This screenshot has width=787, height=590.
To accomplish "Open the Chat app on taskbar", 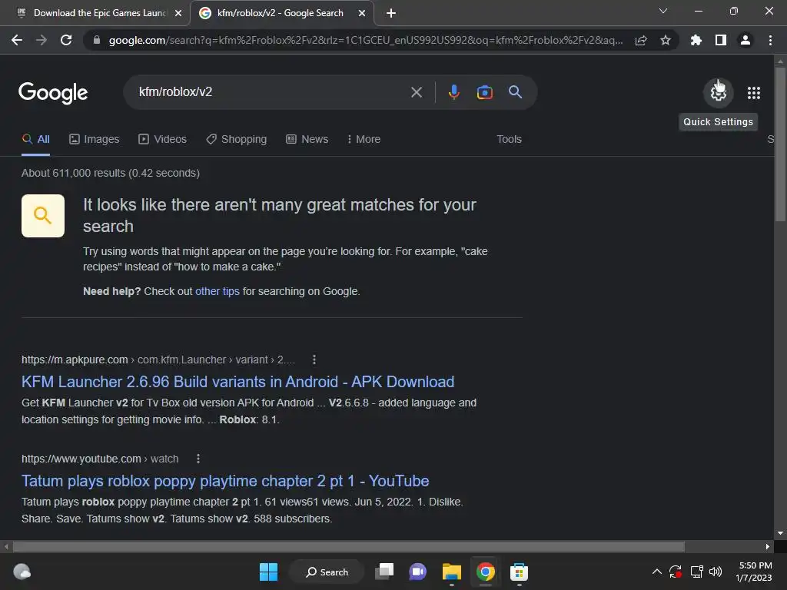I will pyautogui.click(x=417, y=572).
